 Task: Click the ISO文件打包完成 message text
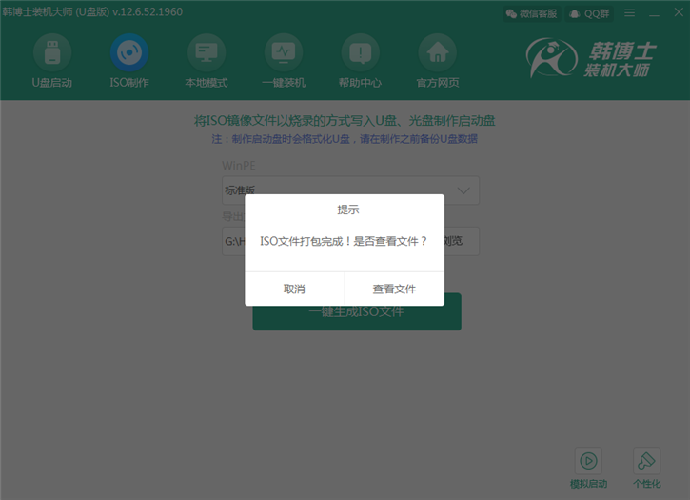[344, 241]
